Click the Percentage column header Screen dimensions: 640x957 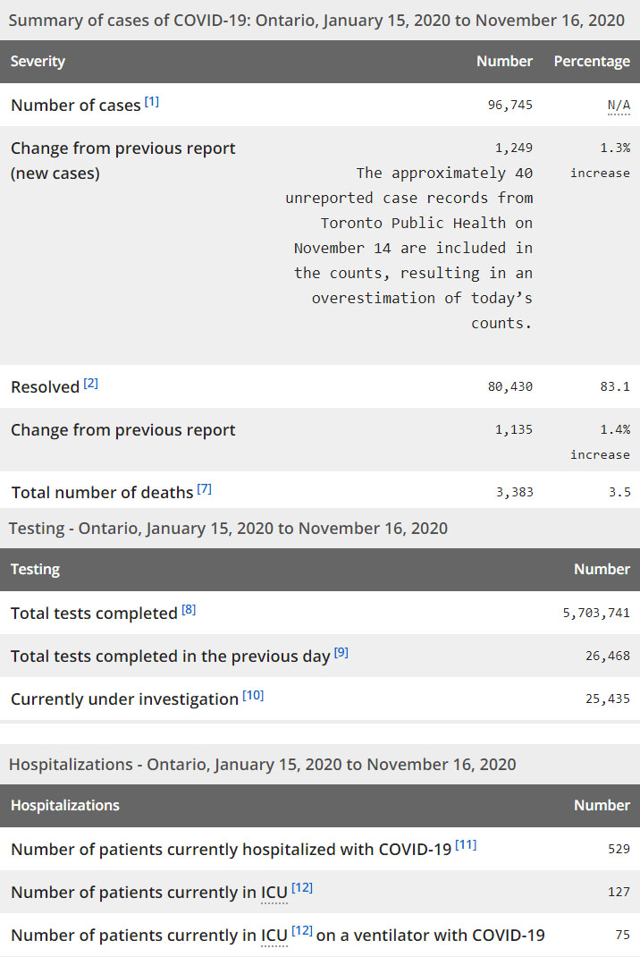[592, 62]
